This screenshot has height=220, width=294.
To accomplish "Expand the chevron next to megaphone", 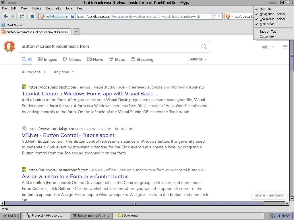I will (x=273, y=47).
